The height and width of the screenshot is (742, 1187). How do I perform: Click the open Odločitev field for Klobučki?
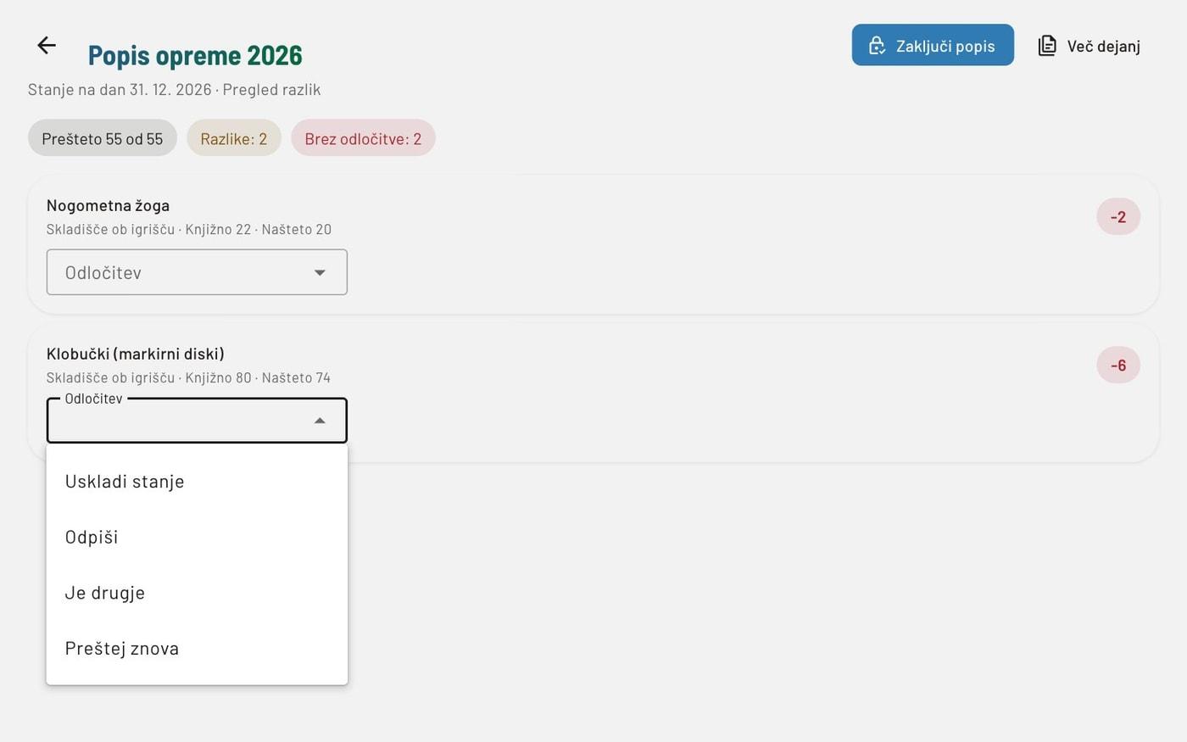(197, 421)
